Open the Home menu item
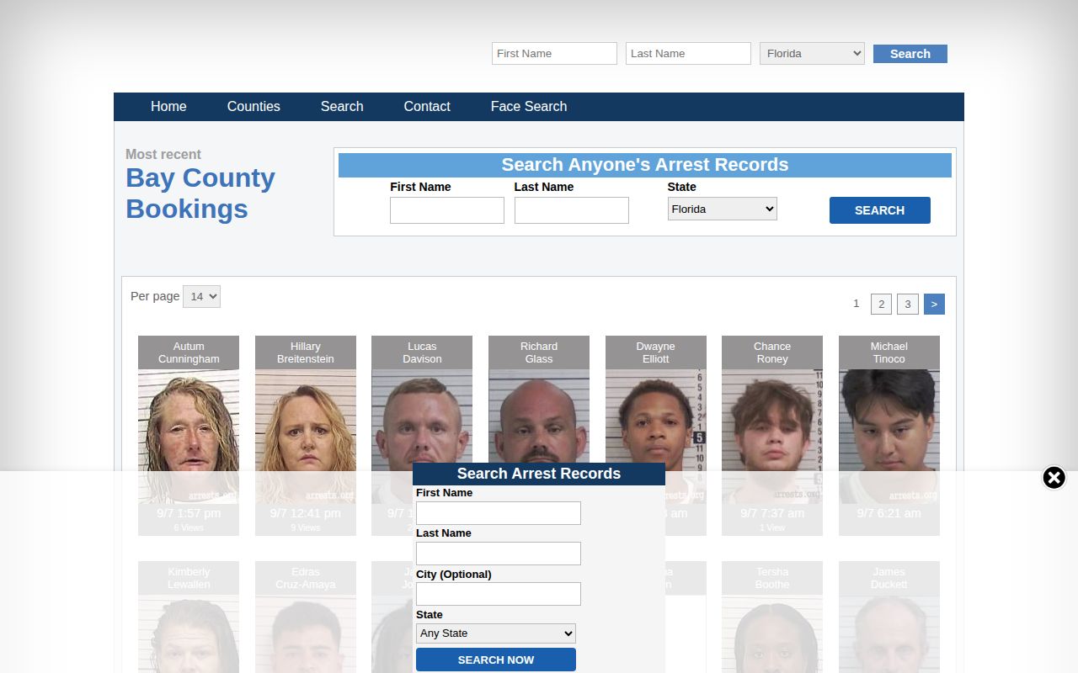 pos(168,107)
